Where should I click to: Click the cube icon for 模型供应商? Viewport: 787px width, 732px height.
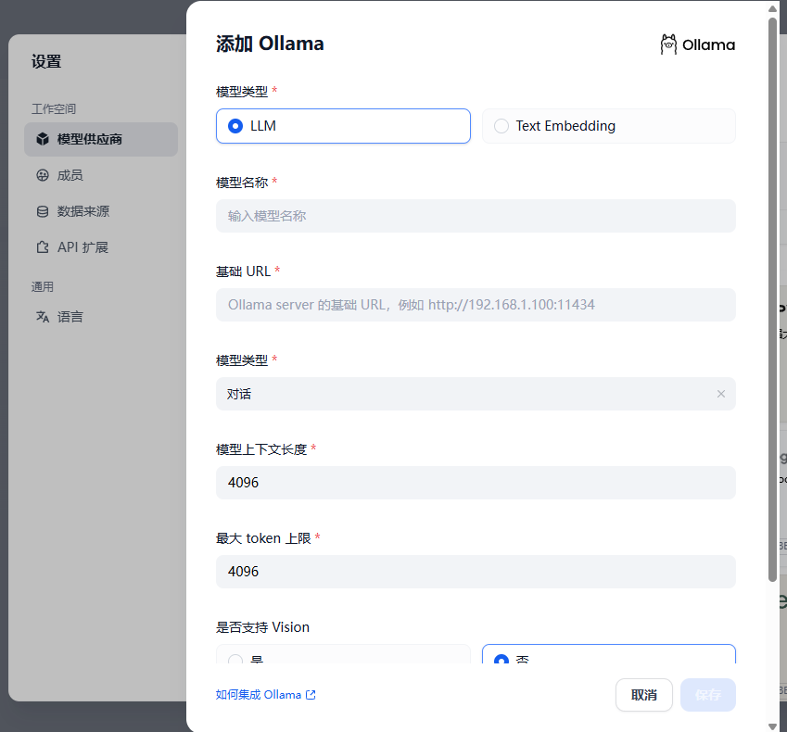[x=43, y=139]
